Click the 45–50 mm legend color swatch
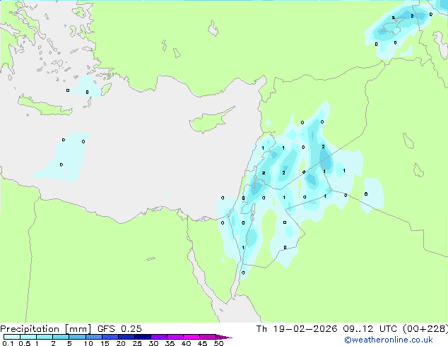This screenshot has width=448, height=346. tap(208, 337)
